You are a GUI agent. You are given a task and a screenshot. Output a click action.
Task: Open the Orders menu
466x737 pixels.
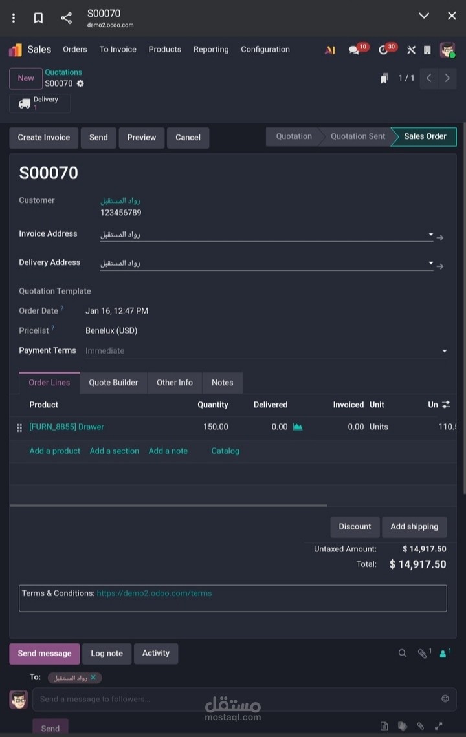(75, 49)
